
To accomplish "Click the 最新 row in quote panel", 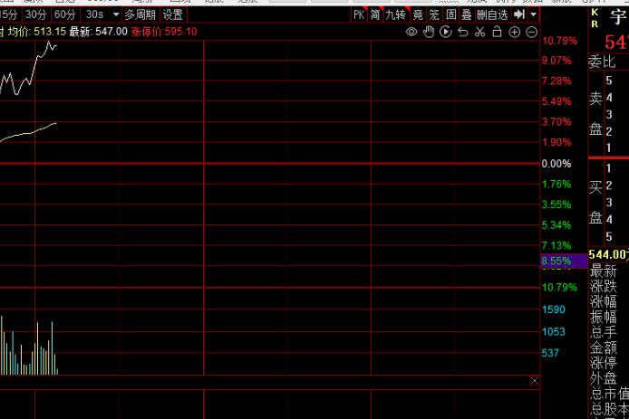I will tap(604, 271).
